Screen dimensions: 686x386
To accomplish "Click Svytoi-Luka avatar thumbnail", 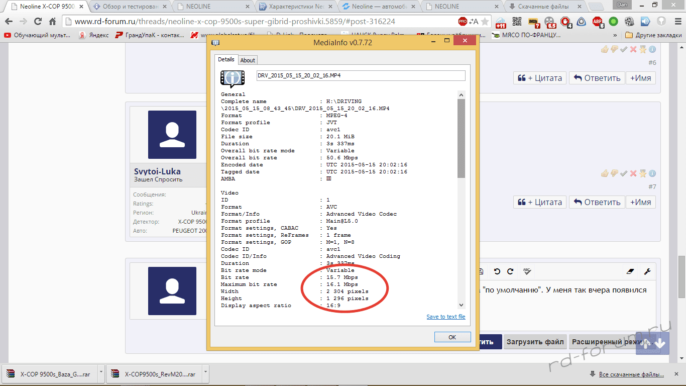I will 172,135.
